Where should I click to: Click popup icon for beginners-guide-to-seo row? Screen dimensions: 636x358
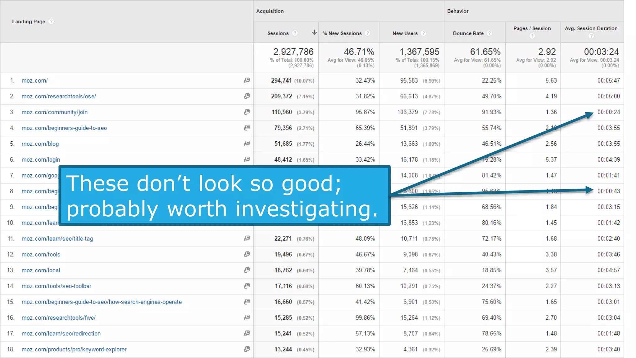pyautogui.click(x=247, y=128)
